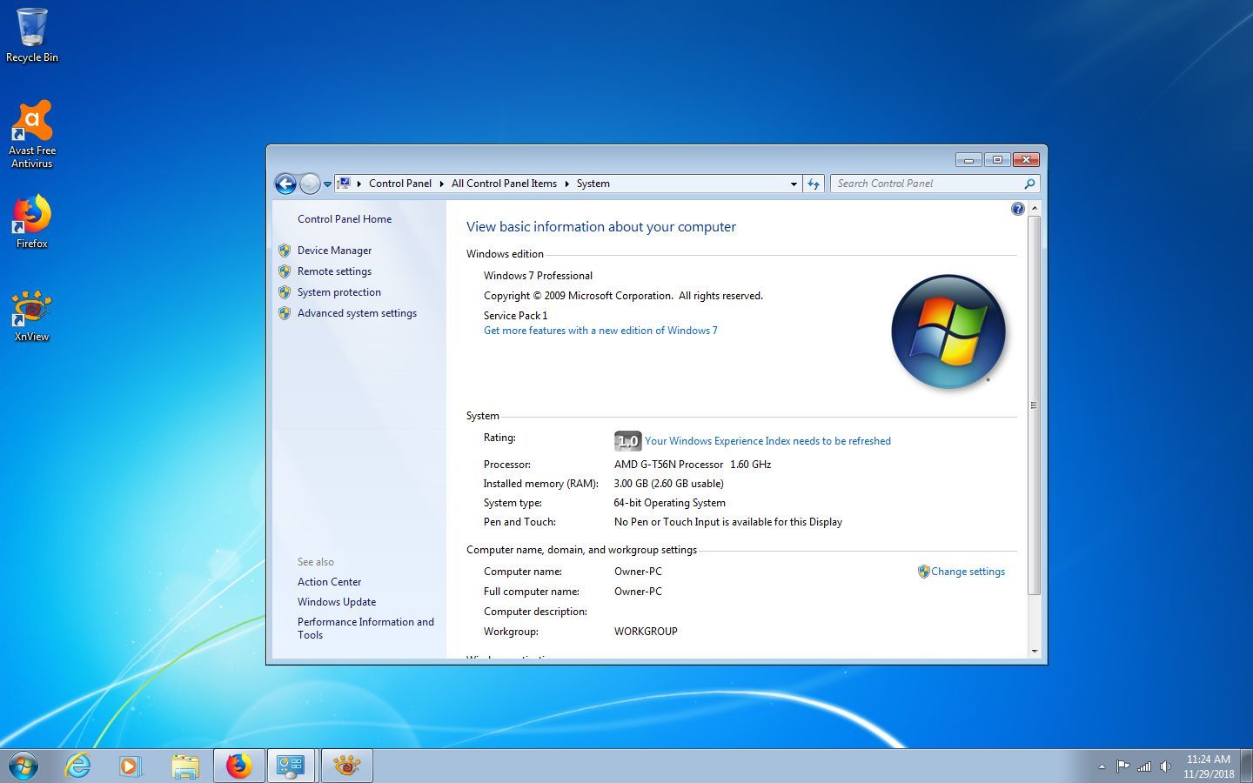This screenshot has height=783, width=1253.
Task: Click the magnifier search icon
Action: pyautogui.click(x=1029, y=184)
